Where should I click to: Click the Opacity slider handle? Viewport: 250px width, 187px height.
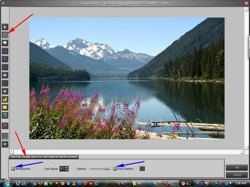click(107, 169)
